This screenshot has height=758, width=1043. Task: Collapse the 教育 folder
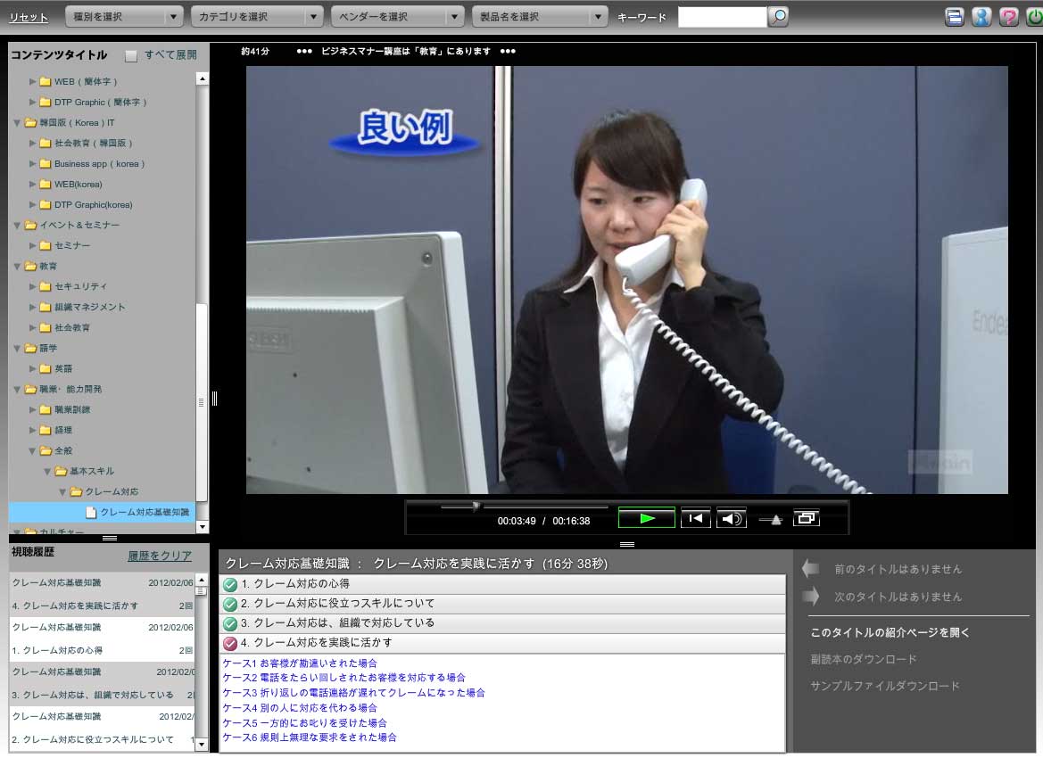tap(17, 267)
